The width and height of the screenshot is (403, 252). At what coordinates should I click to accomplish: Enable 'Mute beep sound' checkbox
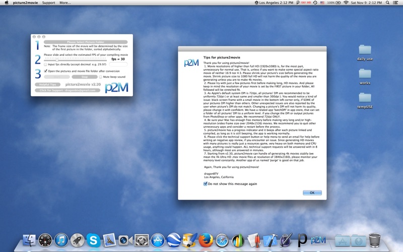[x=100, y=77]
